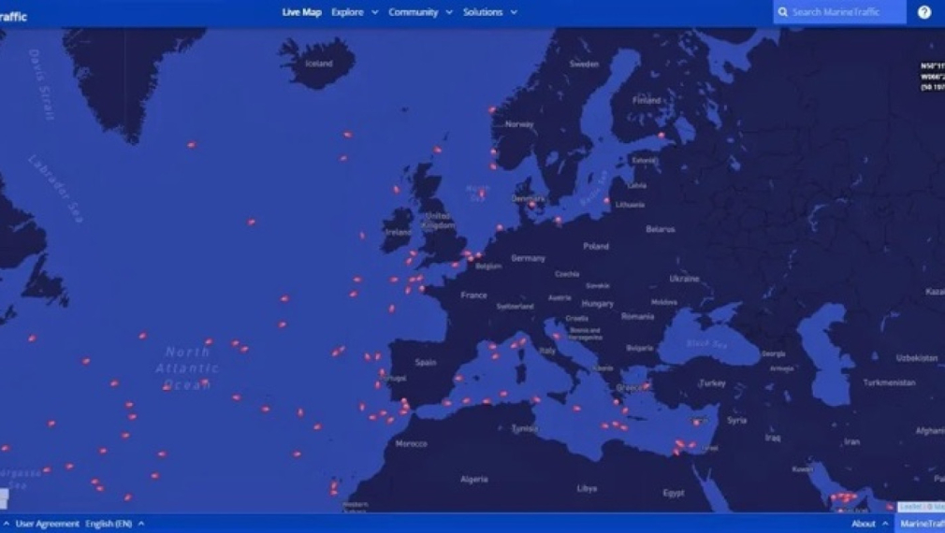Select the ship marker north of Scotland
Image resolution: width=945 pixels, height=533 pixels.
point(437,150)
